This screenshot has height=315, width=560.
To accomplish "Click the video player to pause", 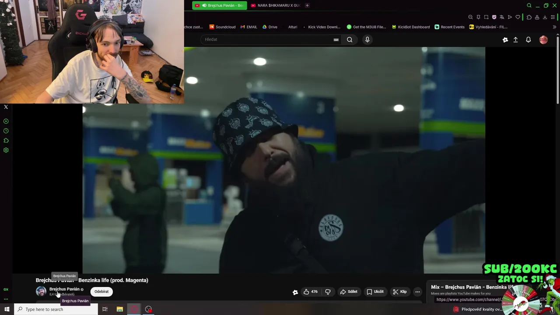I will [x=283, y=160].
